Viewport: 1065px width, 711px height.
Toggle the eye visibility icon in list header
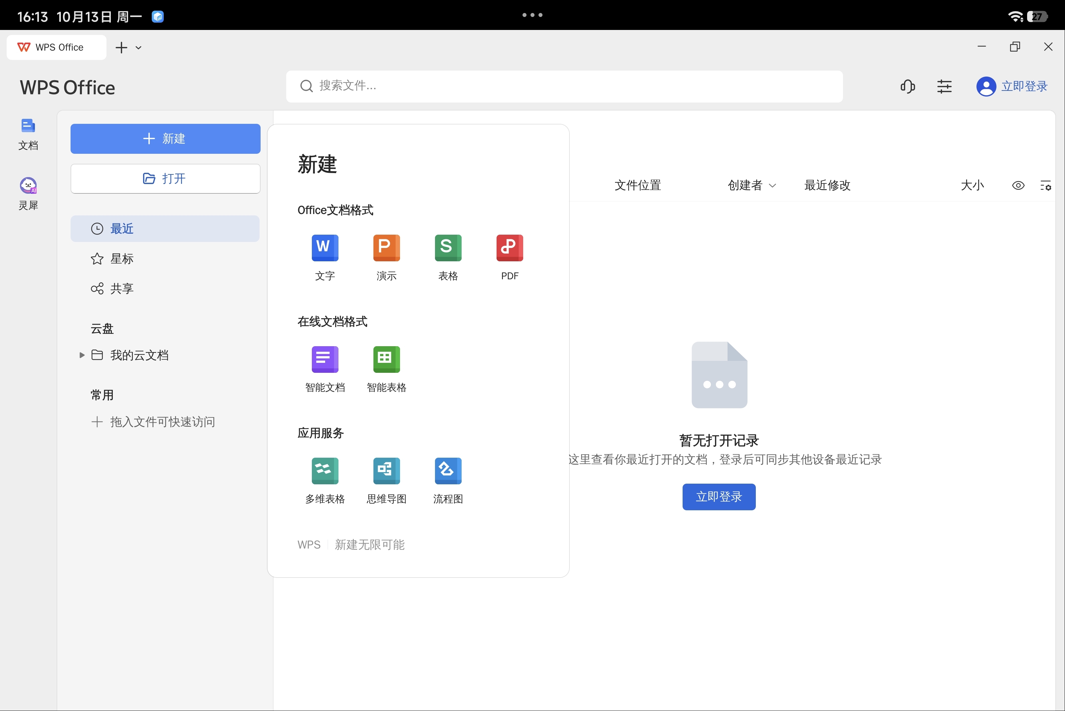[x=1018, y=185]
